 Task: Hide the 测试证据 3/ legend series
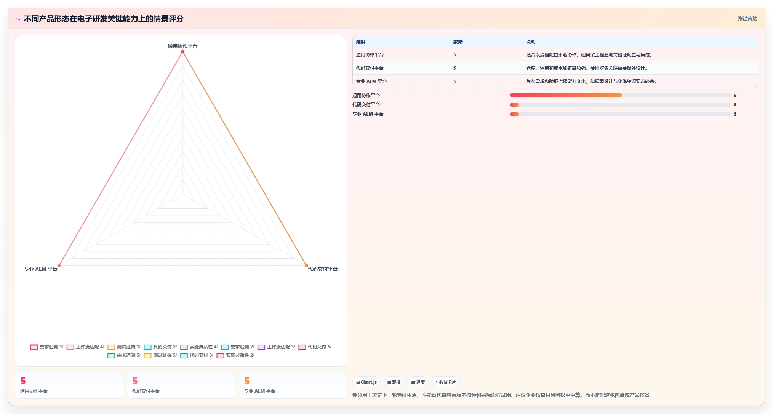pyautogui.click(x=124, y=347)
